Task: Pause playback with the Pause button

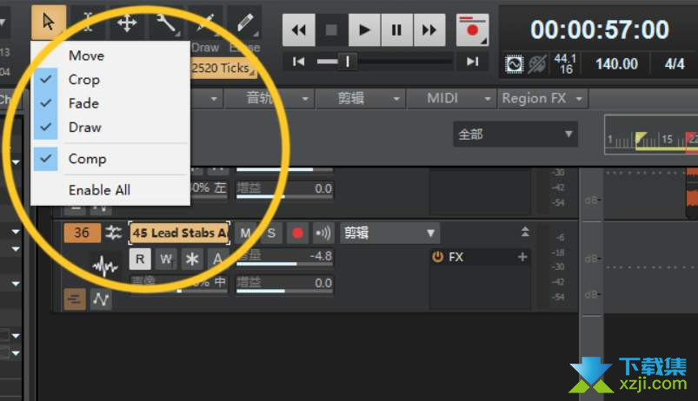Action: coord(396,30)
